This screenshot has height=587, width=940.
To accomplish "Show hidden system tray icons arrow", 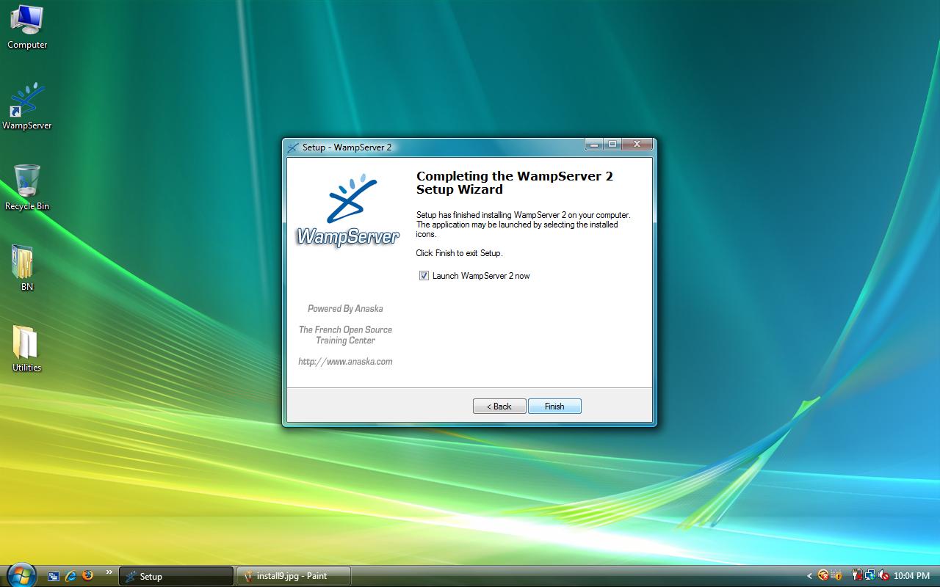I will [809, 576].
